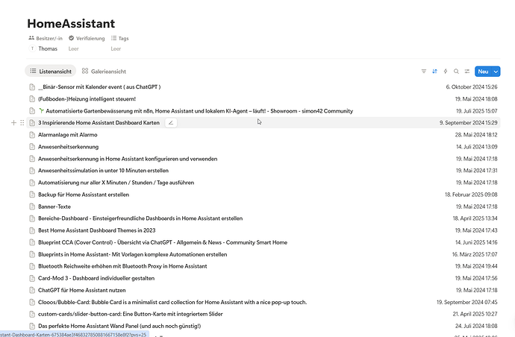The width and height of the screenshot is (515, 337).
Task: Click the empty Tags field
Action: point(116,48)
